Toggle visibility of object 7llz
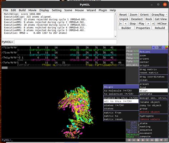 [132, 51]
